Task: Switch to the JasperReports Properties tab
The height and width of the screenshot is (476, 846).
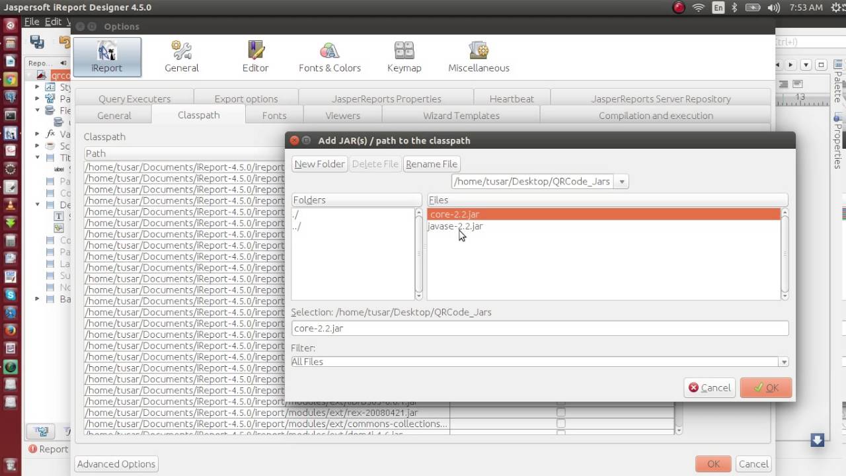Action: click(x=387, y=99)
